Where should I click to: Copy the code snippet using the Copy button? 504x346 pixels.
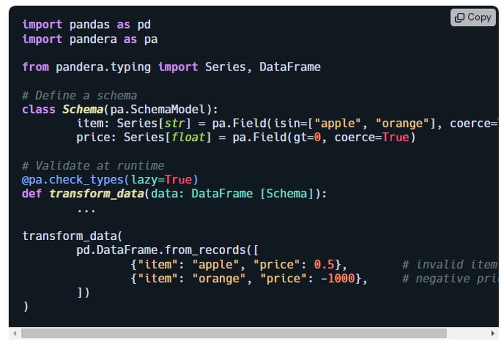pyautogui.click(x=473, y=17)
